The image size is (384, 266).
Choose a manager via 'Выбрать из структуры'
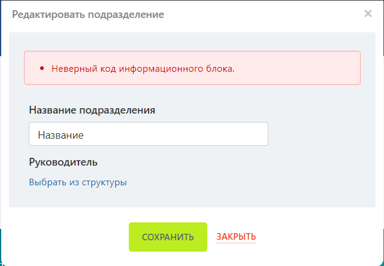pyautogui.click(x=77, y=182)
